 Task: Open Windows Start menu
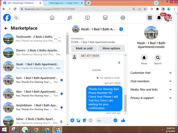click(4, 130)
